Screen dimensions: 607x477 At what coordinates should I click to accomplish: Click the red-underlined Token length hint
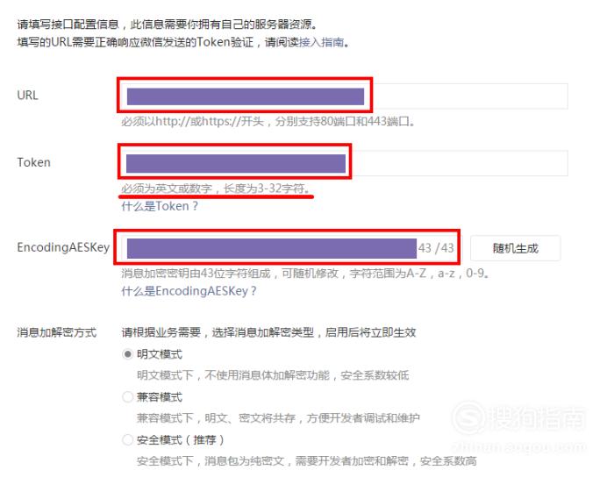216,189
